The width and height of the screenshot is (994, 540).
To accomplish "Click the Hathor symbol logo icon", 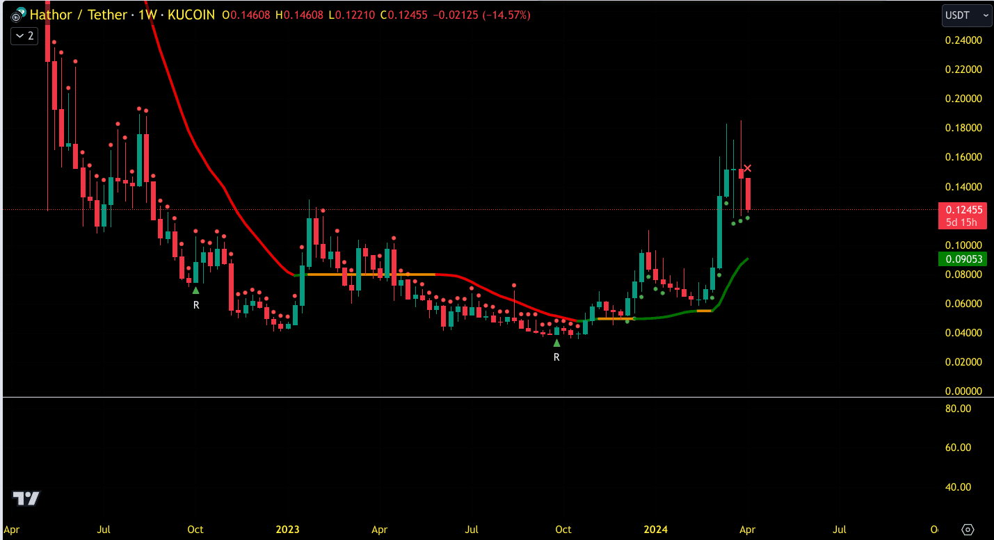I will coord(17,14).
